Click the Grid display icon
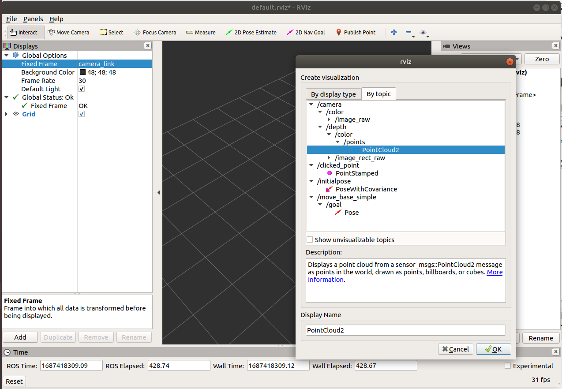 (x=16, y=114)
